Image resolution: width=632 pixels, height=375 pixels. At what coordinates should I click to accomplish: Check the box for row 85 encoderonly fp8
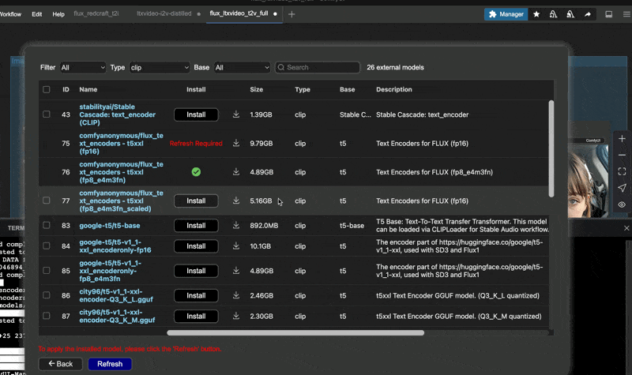[x=47, y=271]
